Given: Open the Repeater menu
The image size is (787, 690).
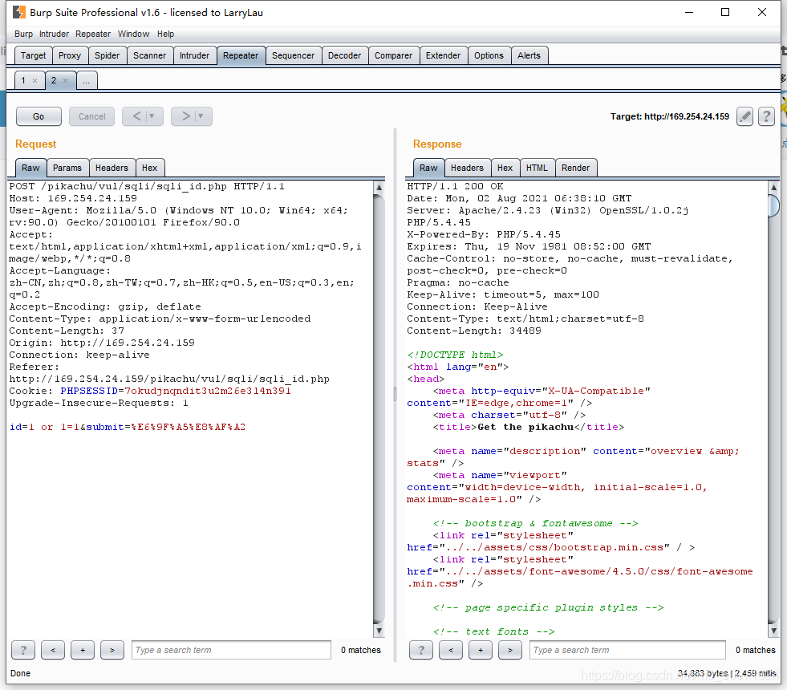Looking at the screenshot, I should tap(93, 34).
